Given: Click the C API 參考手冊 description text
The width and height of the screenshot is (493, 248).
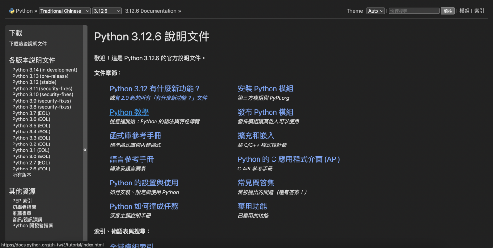Looking at the screenshot, I should pos(255,169).
